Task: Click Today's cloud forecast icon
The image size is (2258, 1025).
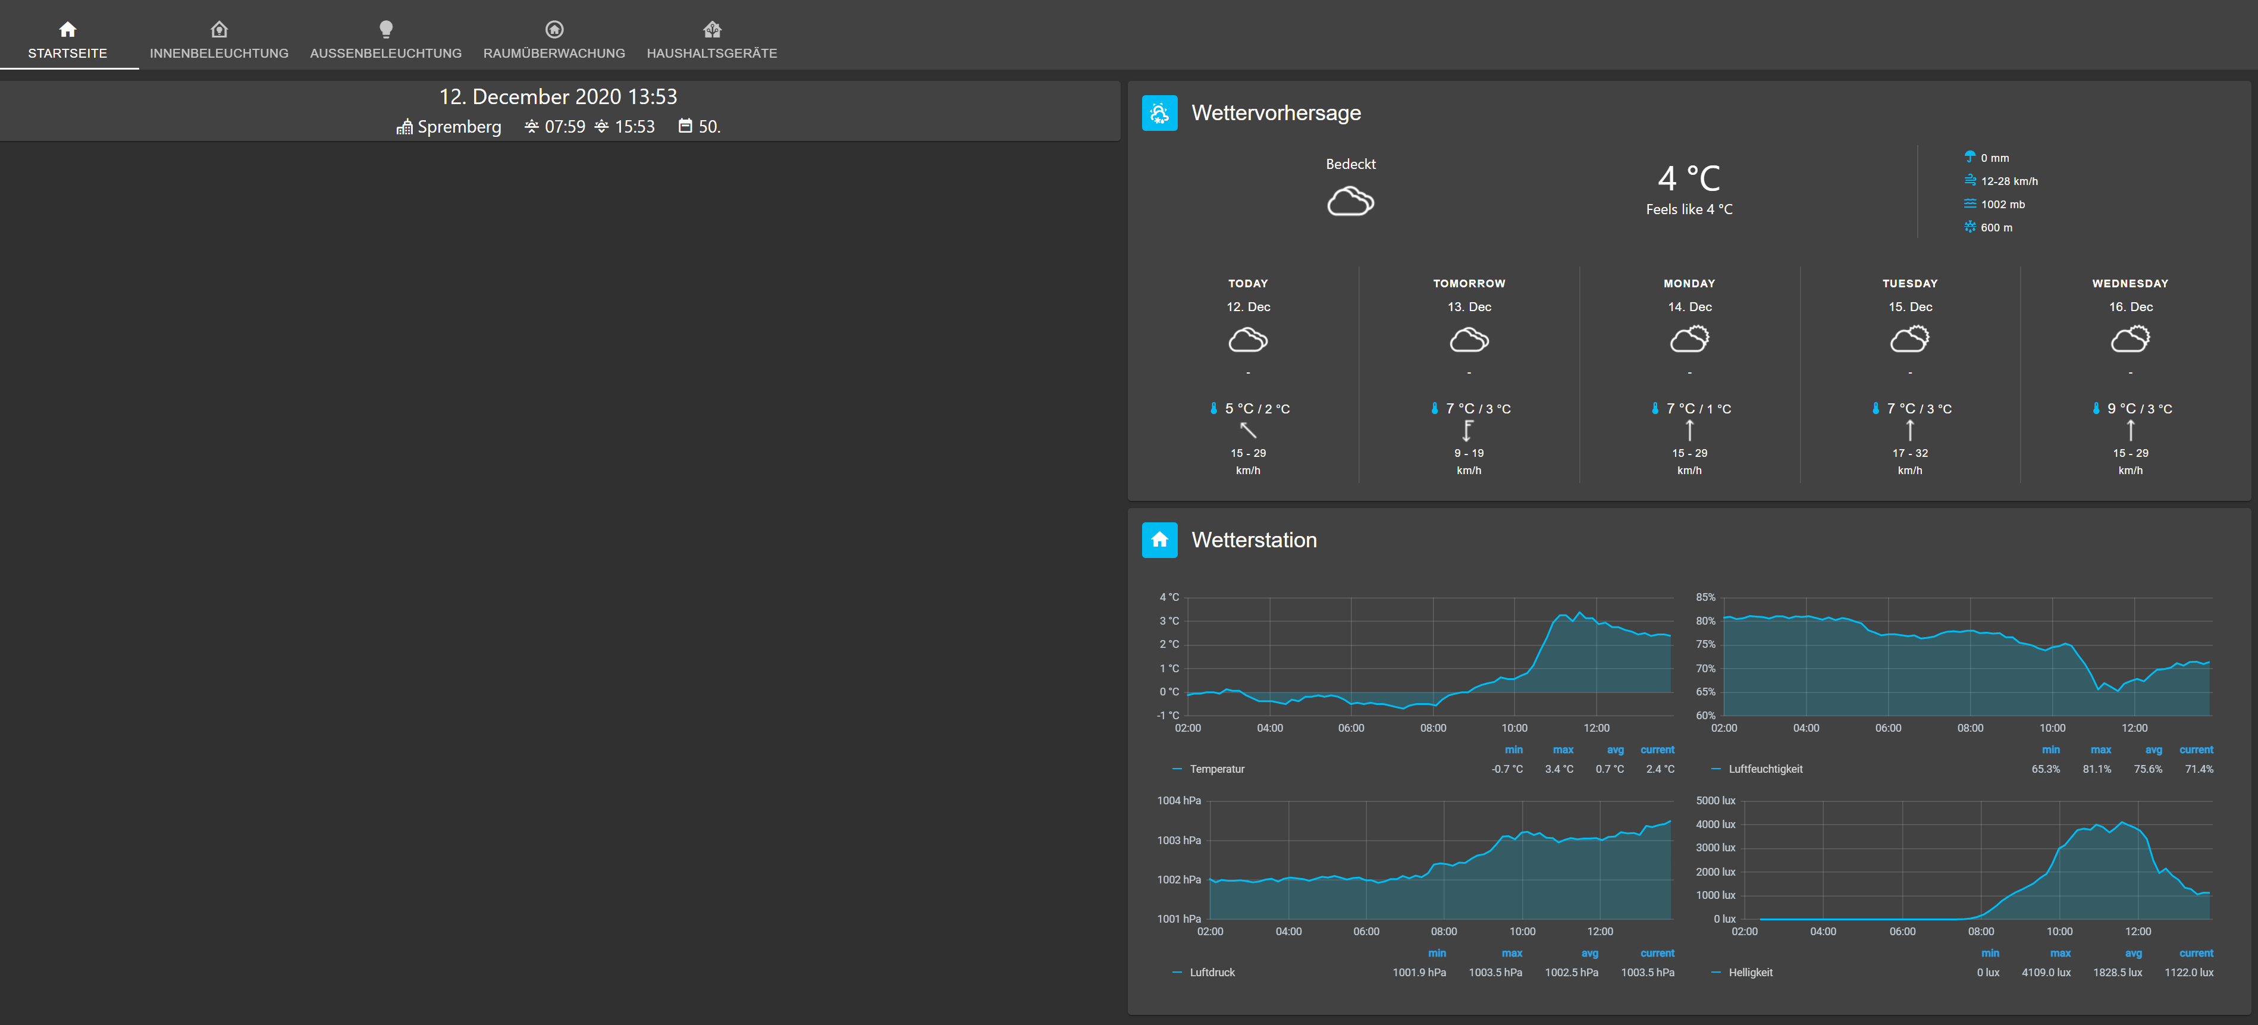Action: coord(1247,339)
